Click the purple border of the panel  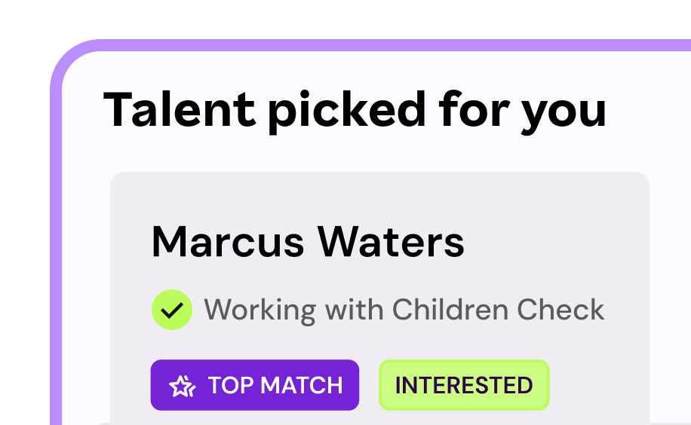(x=56, y=226)
